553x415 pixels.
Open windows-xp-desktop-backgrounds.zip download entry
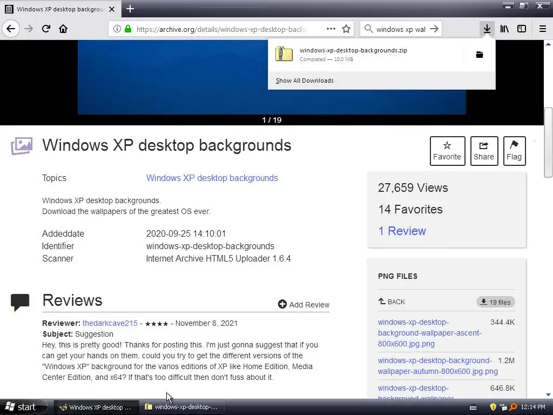pos(367,55)
